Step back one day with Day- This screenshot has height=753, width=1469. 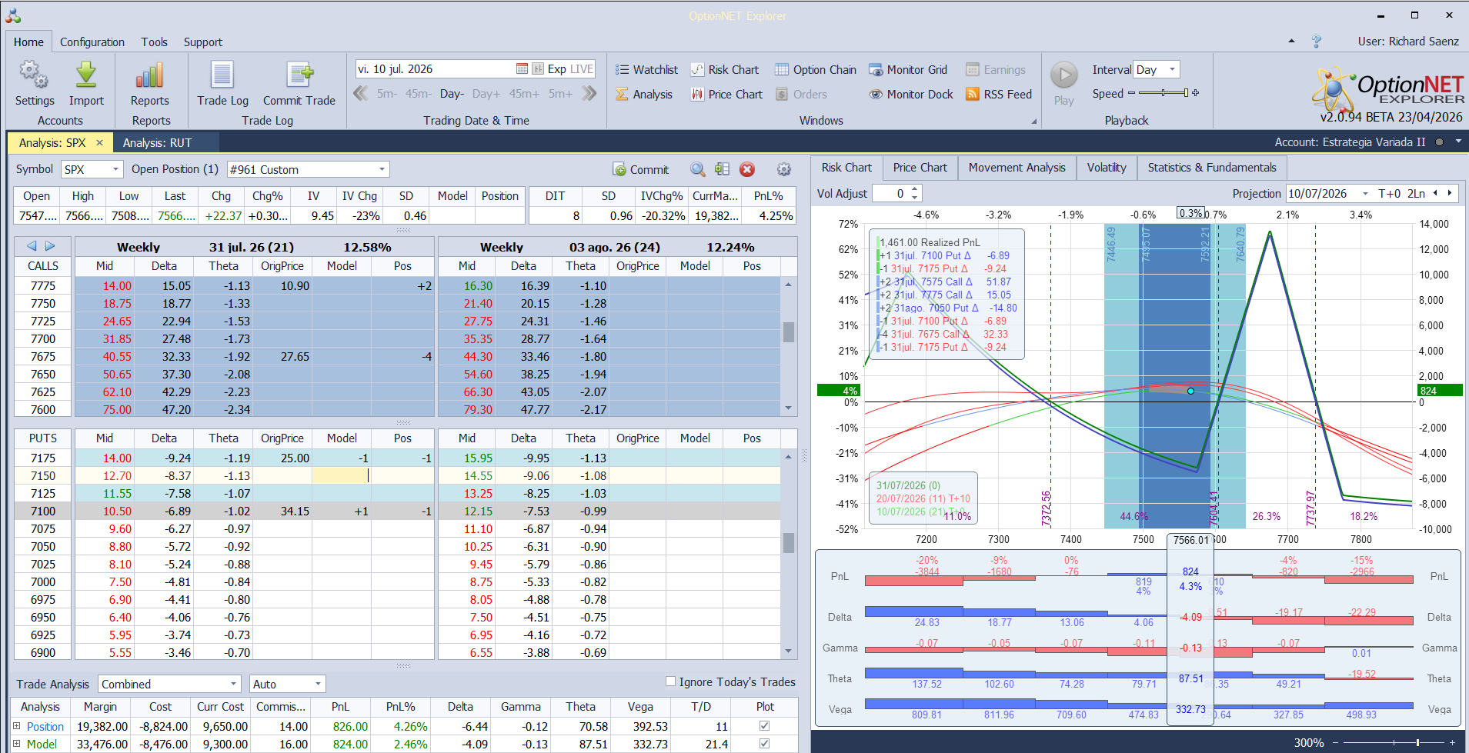pyautogui.click(x=452, y=94)
